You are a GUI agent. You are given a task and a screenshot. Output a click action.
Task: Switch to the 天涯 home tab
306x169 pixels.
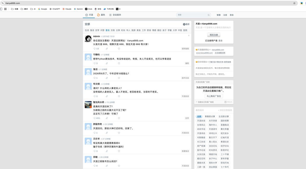(x=89, y=15)
